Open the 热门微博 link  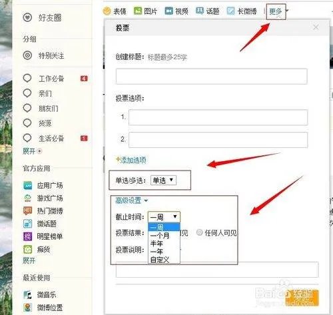(x=50, y=210)
